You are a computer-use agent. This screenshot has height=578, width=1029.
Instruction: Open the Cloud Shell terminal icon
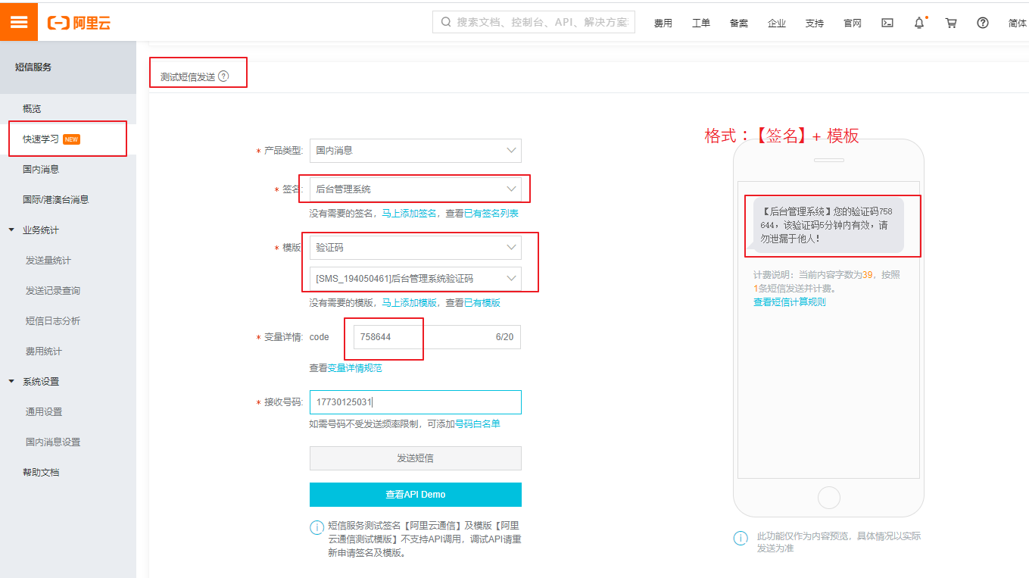[887, 23]
